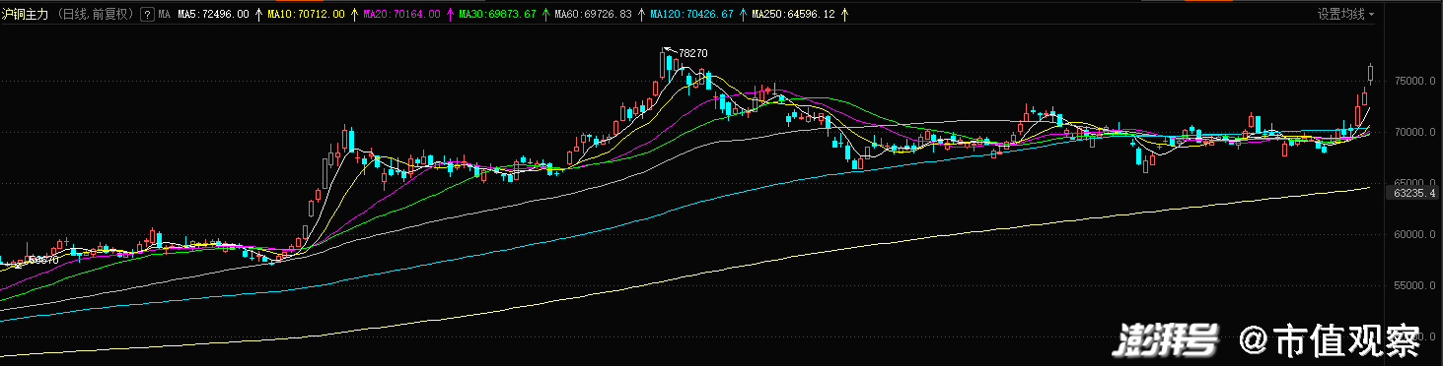1443x366 pixels.
Task: Click the yellow MA10 up-arrow indicator
Action: (355, 15)
